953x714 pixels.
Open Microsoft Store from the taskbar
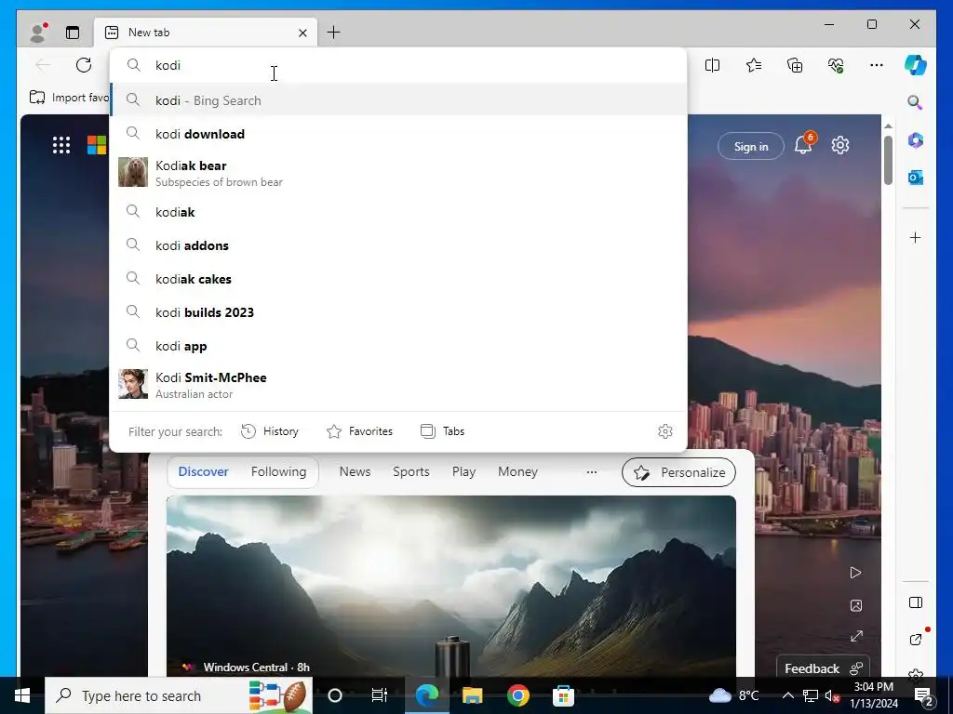[x=563, y=695]
